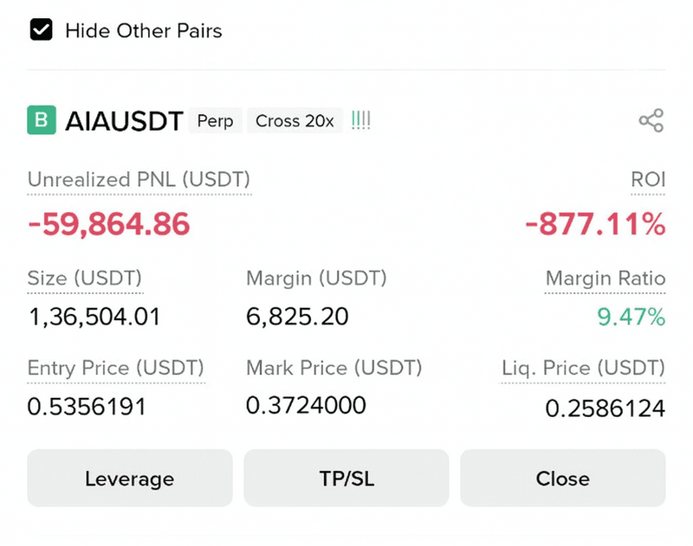Open the TP/SL button
This screenshot has height=546, width=693.
coord(346,479)
